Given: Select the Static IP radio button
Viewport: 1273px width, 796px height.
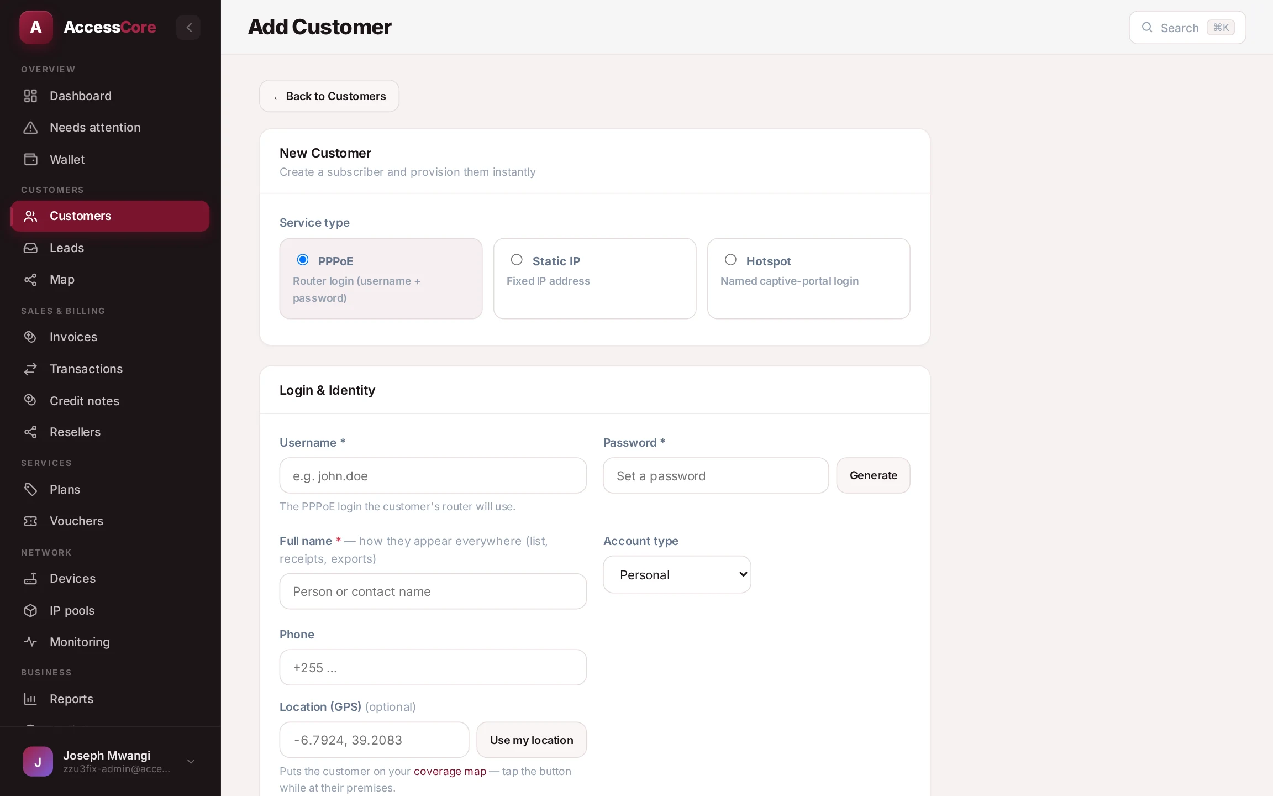Looking at the screenshot, I should tap(517, 260).
